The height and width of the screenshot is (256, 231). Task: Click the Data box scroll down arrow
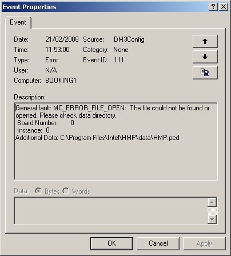coord(212,219)
